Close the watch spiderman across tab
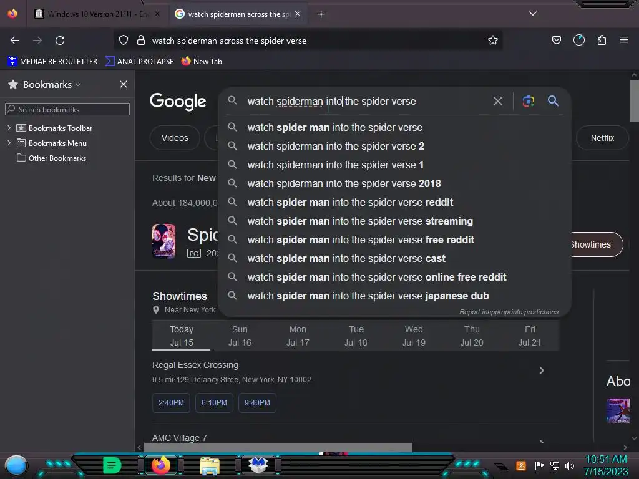Image resolution: width=639 pixels, height=479 pixels. 298,14
